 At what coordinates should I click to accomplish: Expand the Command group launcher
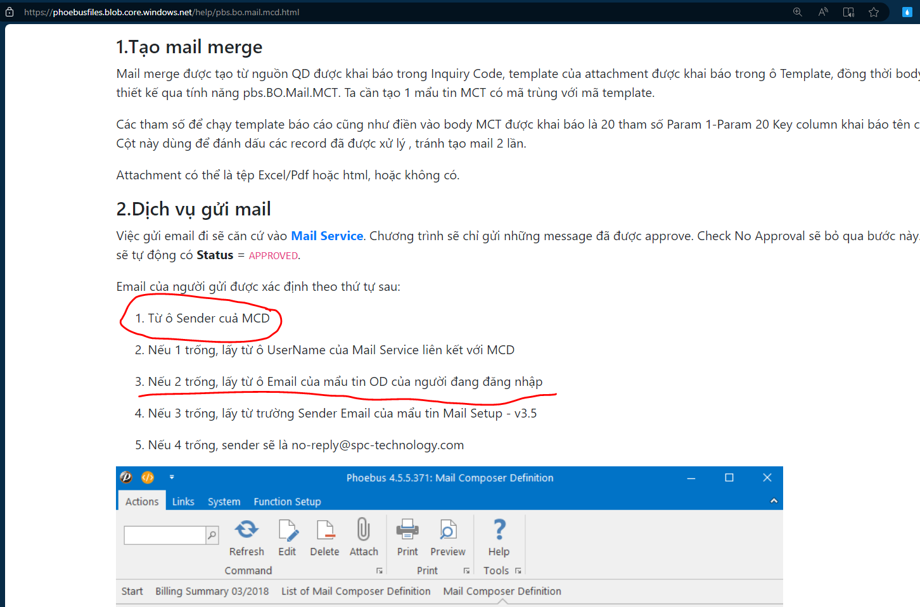pos(380,571)
